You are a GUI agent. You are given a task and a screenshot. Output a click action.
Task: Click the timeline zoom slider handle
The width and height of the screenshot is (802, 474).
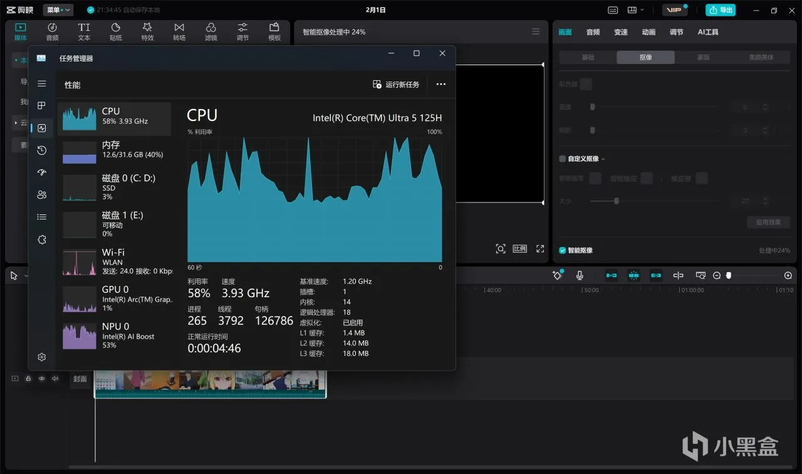point(729,275)
